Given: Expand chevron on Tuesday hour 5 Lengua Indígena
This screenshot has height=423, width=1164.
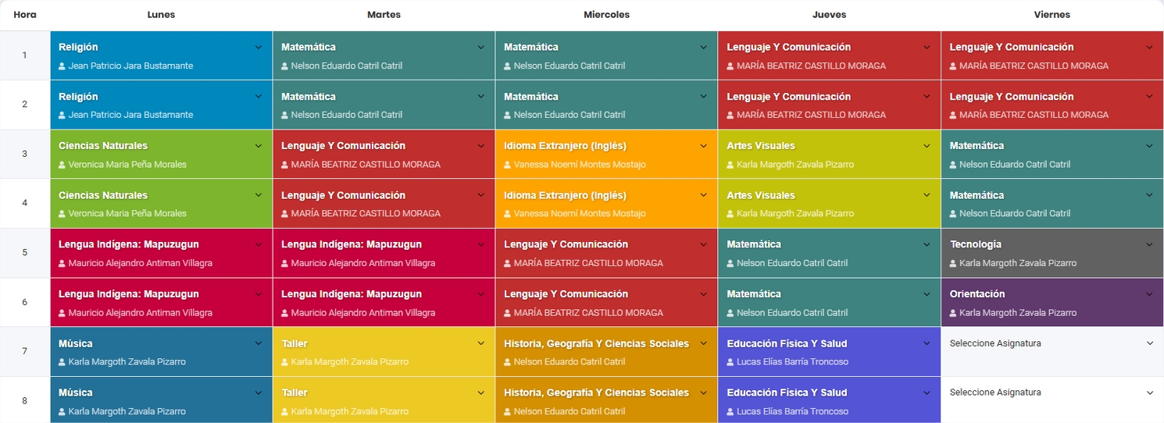Looking at the screenshot, I should [481, 244].
